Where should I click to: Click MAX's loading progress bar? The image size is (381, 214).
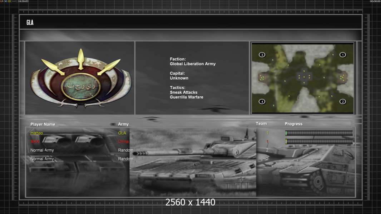coord(319,142)
